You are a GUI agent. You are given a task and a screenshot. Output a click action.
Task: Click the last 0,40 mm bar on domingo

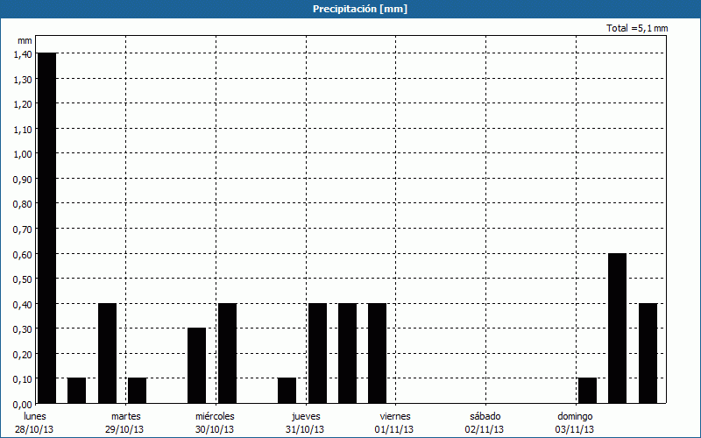tap(648, 353)
